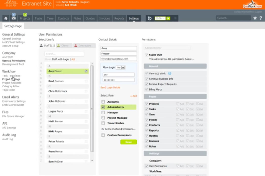Open Category Editor in sidebar
Screen dimensions: 265x176
(11, 86)
